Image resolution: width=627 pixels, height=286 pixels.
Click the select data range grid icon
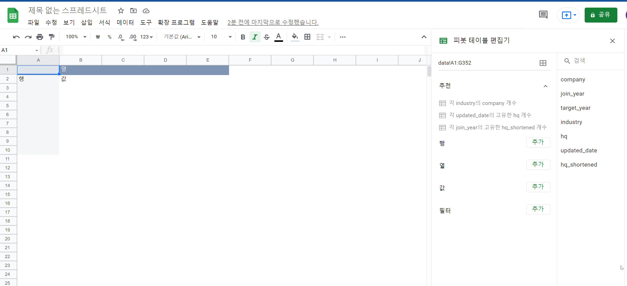coord(543,63)
